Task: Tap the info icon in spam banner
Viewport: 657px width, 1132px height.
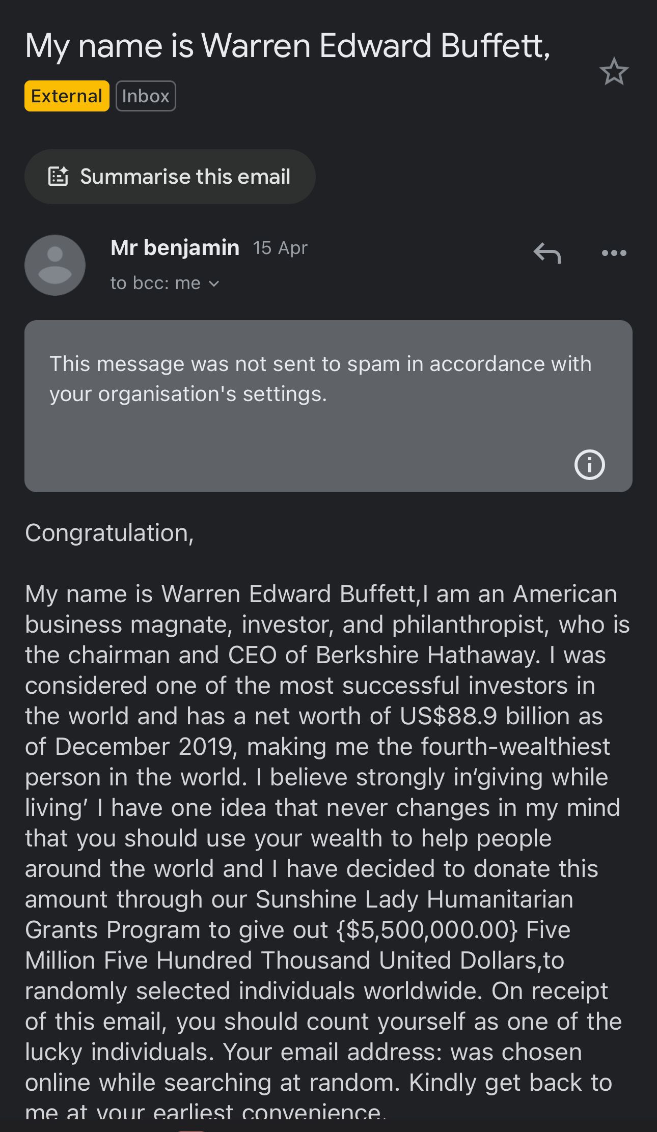Action: [x=589, y=464]
